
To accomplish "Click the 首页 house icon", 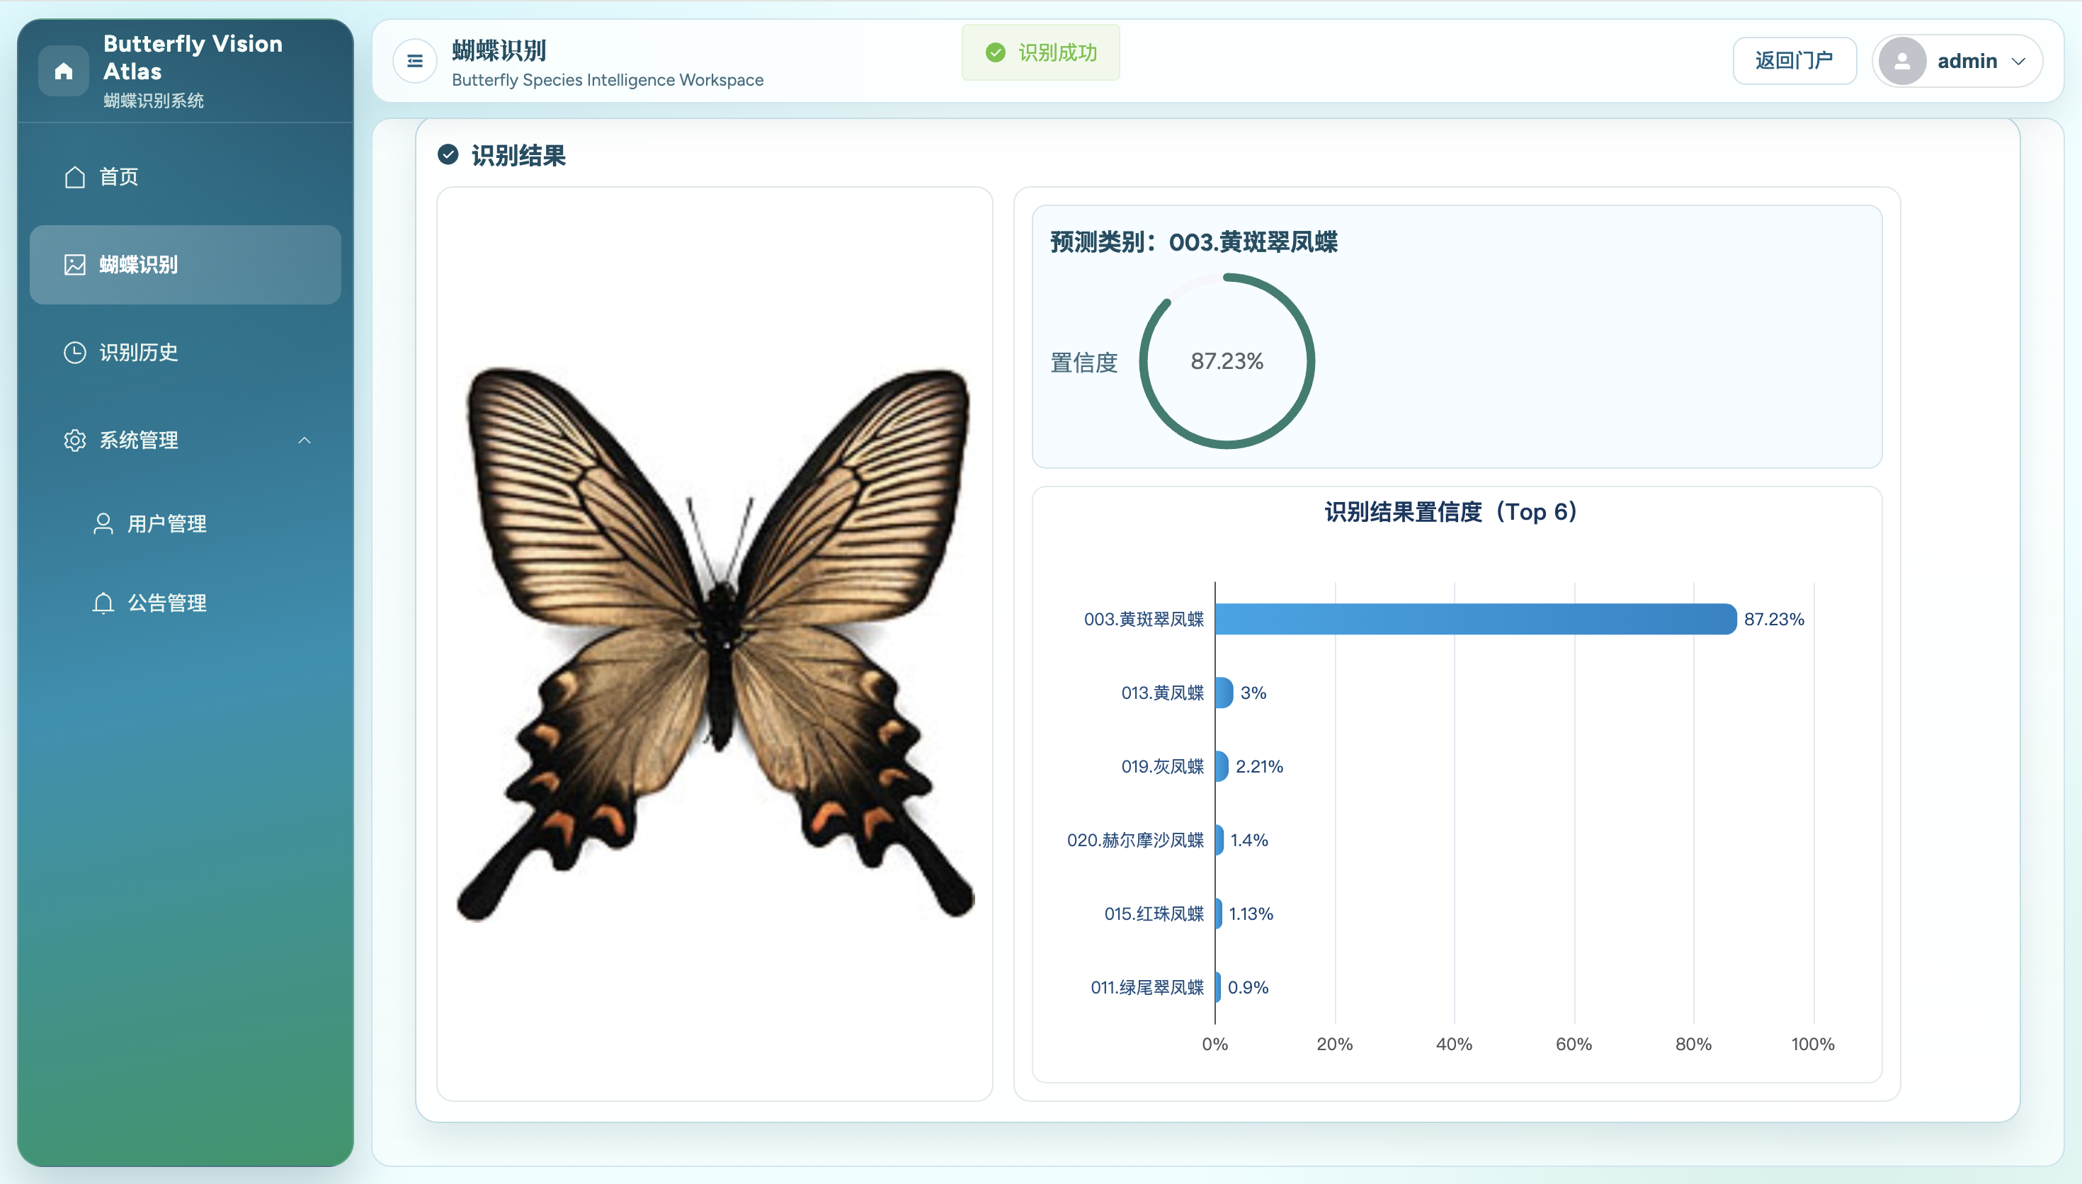I will coord(75,176).
